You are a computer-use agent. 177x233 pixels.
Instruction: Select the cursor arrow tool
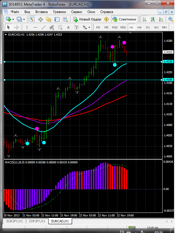(9, 27)
